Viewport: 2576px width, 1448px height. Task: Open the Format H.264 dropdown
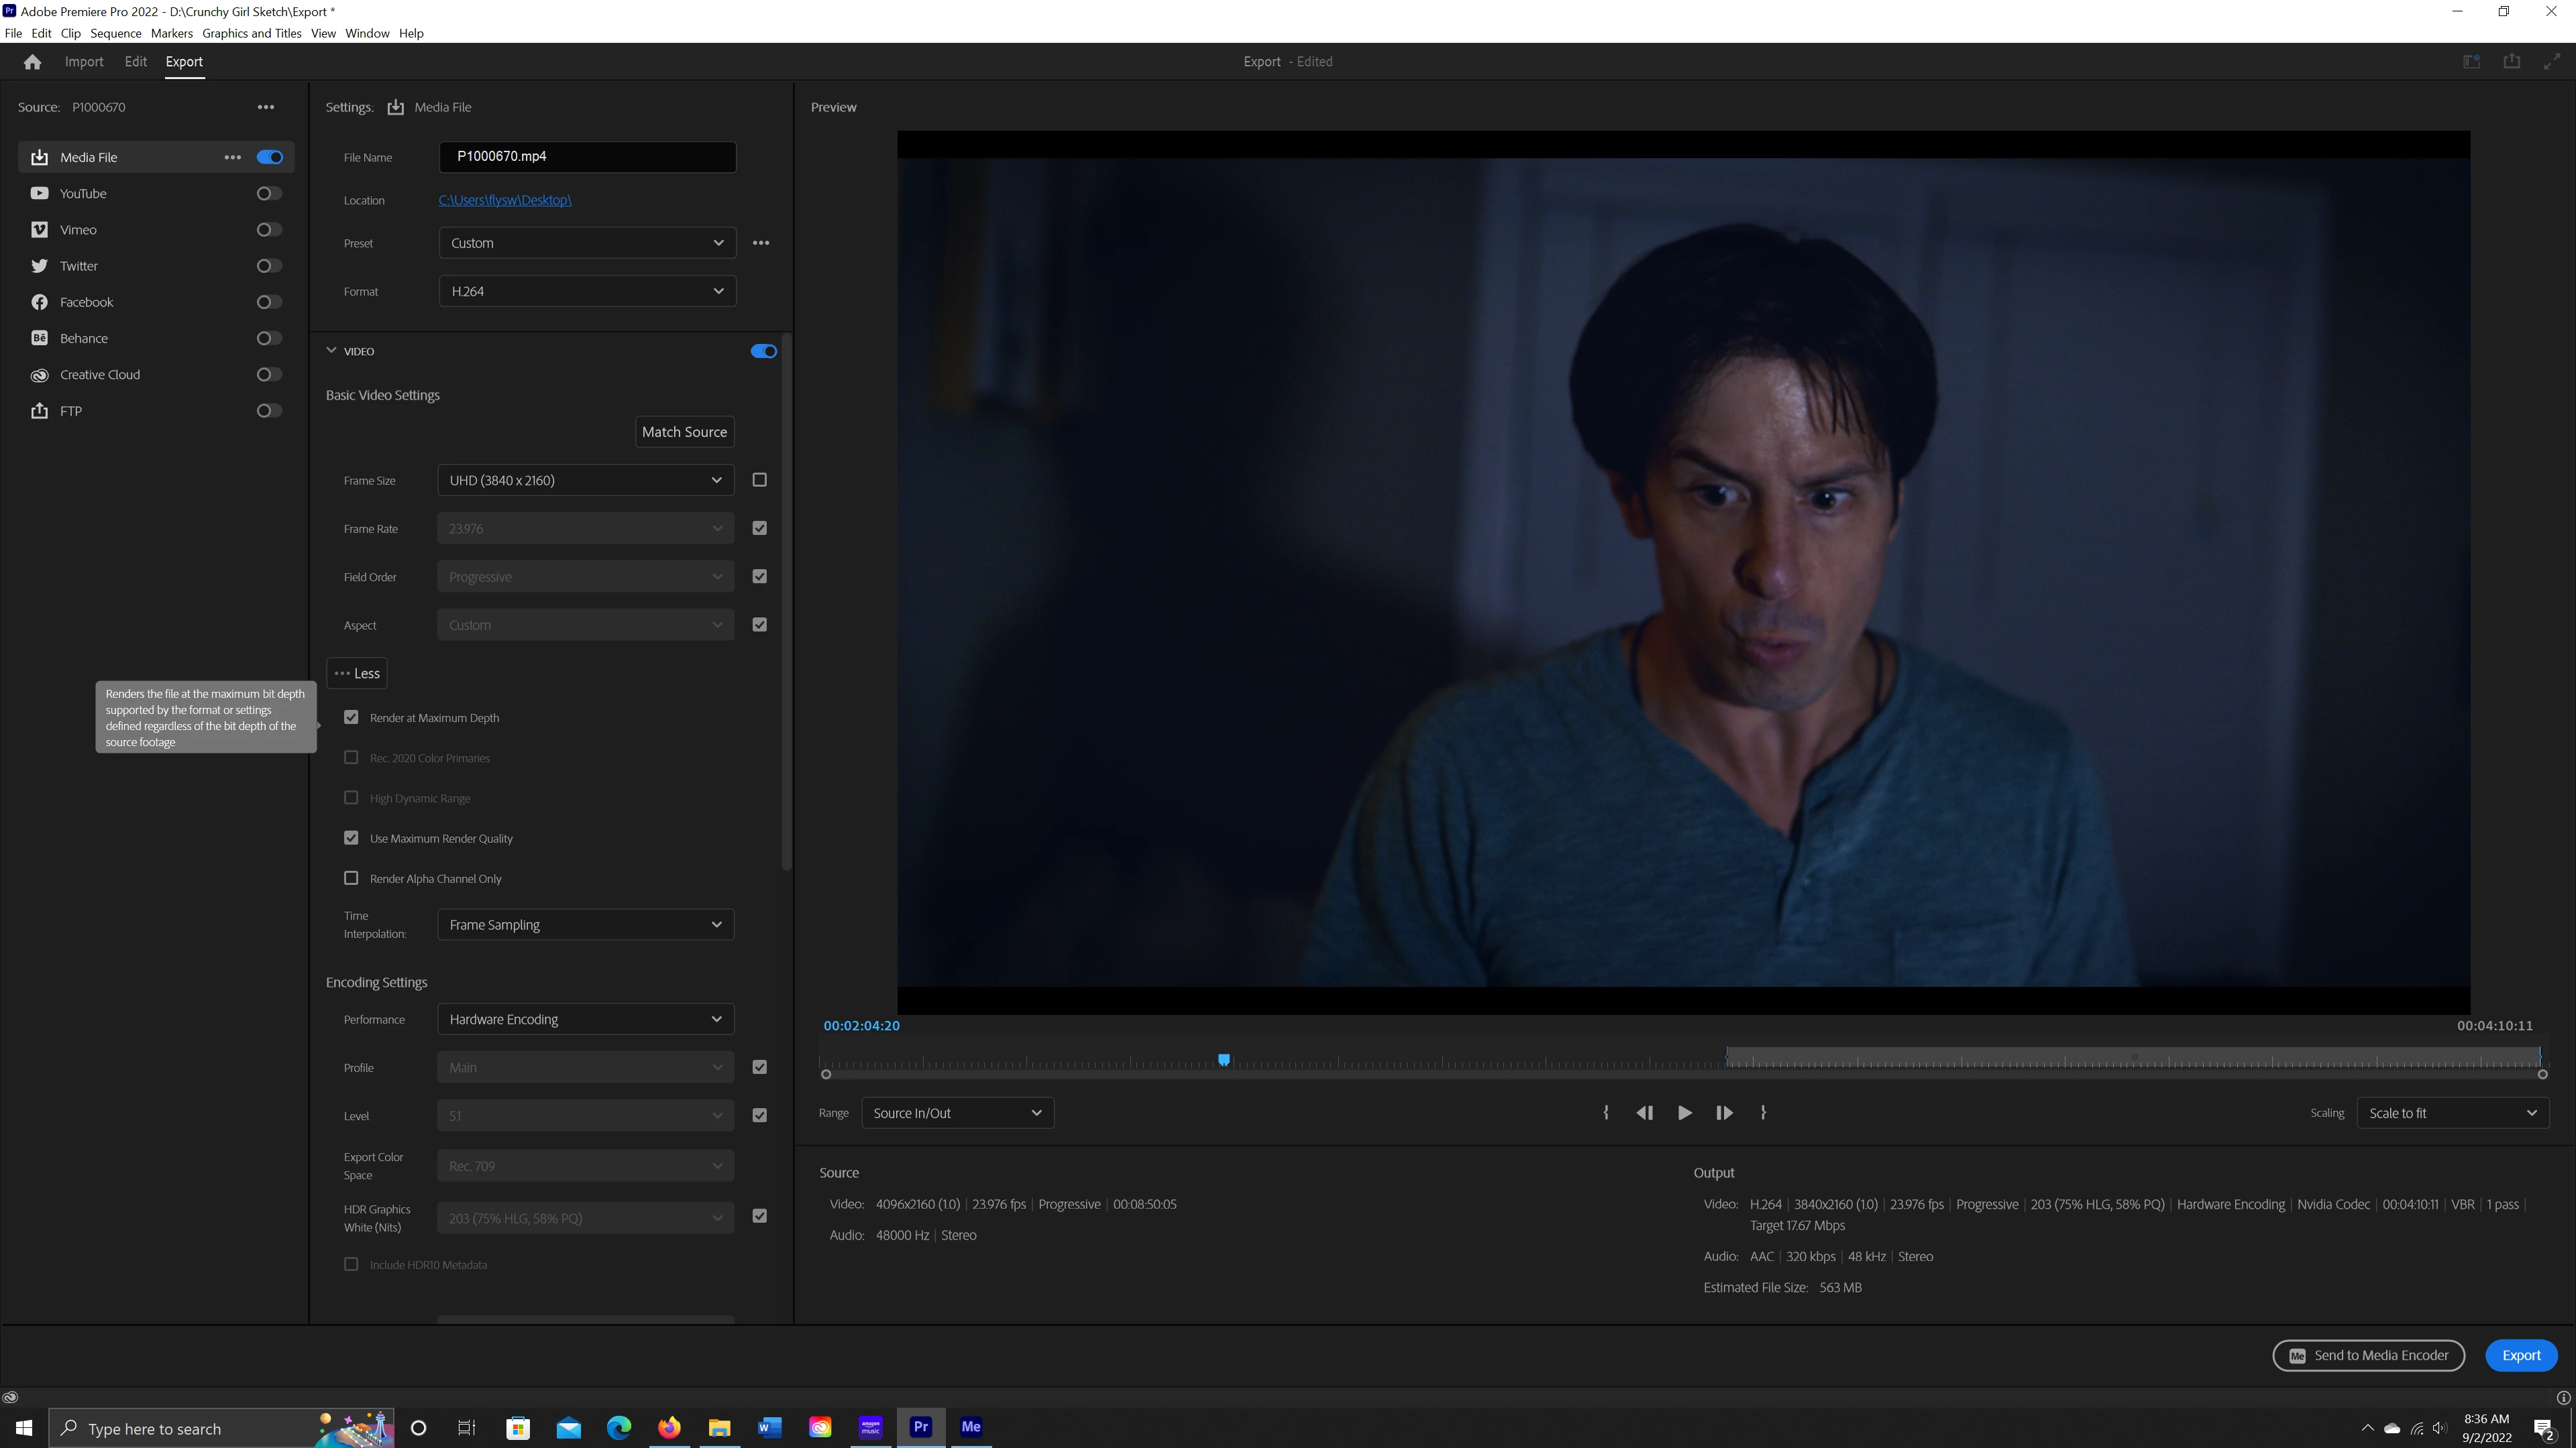(x=587, y=291)
